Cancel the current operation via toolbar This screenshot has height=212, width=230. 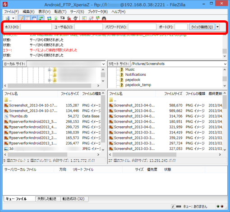tap(62, 18)
